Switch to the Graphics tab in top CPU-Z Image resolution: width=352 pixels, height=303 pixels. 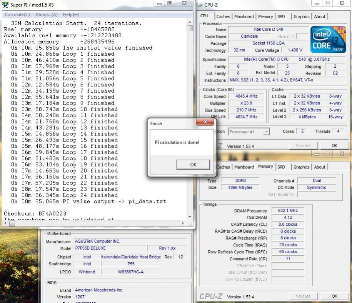301,17
